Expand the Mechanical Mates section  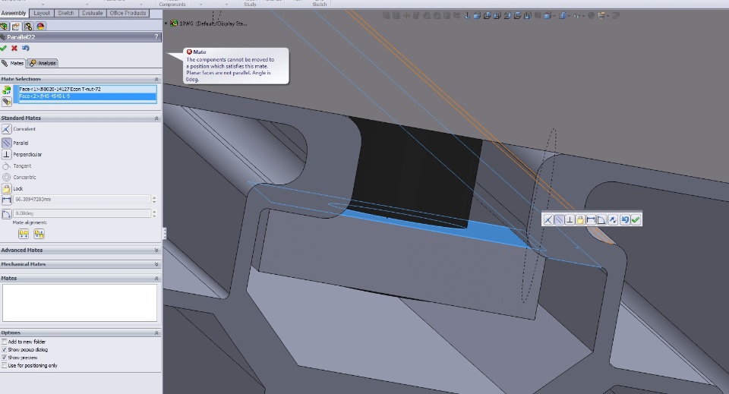click(x=156, y=264)
